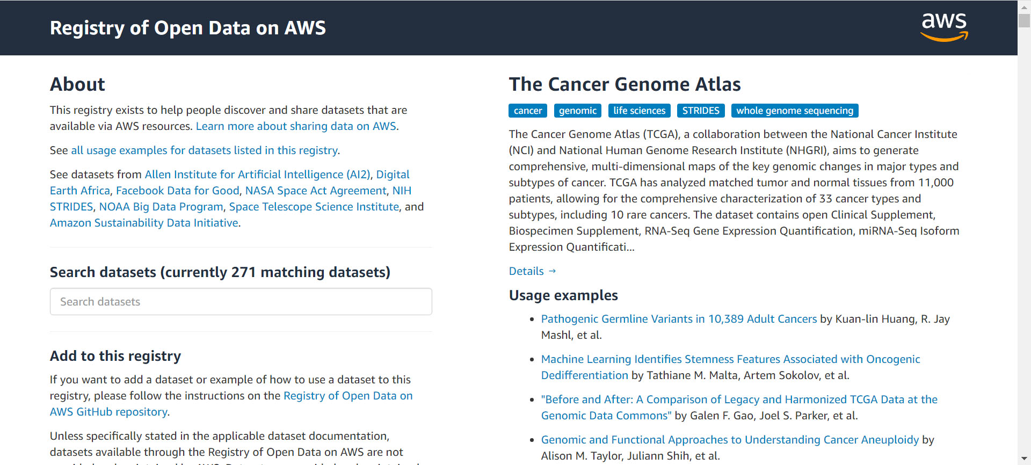Click the Usage examples heading
Image resolution: width=1031 pixels, height=465 pixels.
tap(563, 295)
